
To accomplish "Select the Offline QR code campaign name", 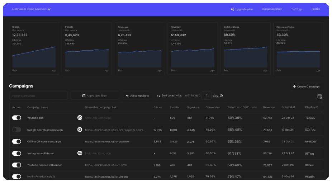I will 44,141.
